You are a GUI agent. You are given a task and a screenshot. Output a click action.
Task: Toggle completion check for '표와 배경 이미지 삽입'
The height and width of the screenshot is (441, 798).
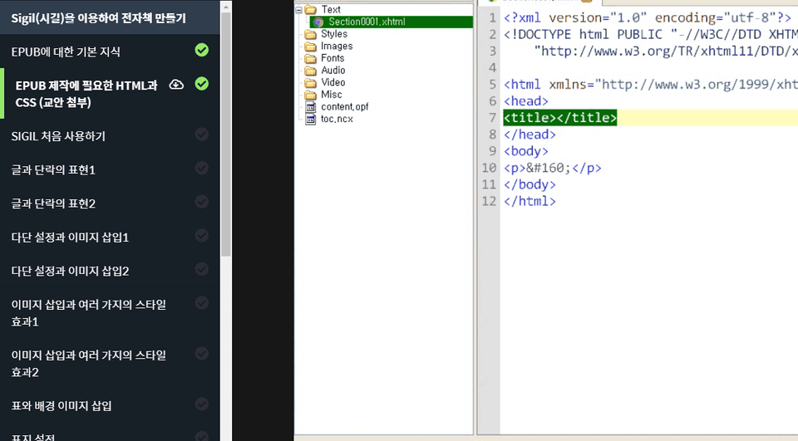click(x=202, y=404)
